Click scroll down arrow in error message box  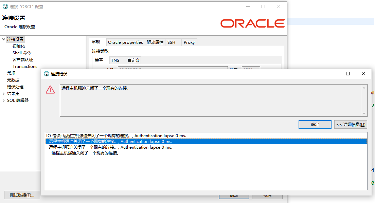[364, 113]
